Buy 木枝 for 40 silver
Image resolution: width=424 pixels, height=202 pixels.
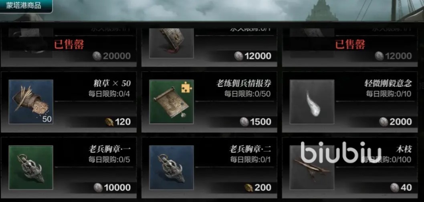401,188
